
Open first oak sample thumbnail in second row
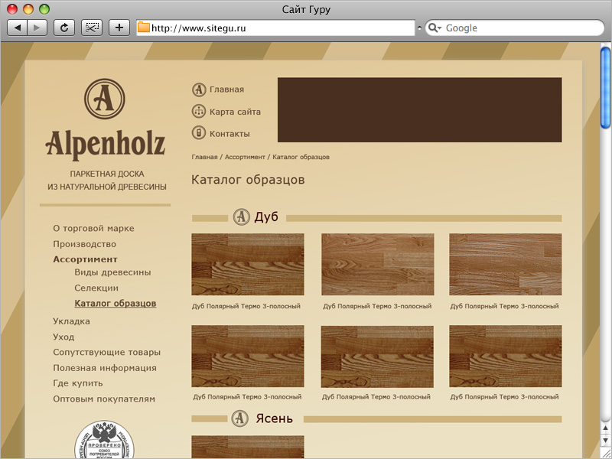(x=248, y=356)
